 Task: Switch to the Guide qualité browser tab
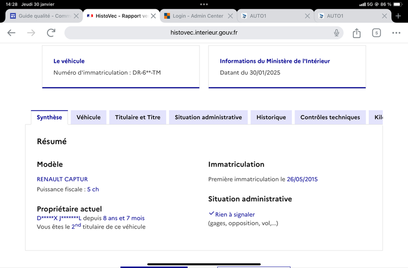pyautogui.click(x=40, y=16)
